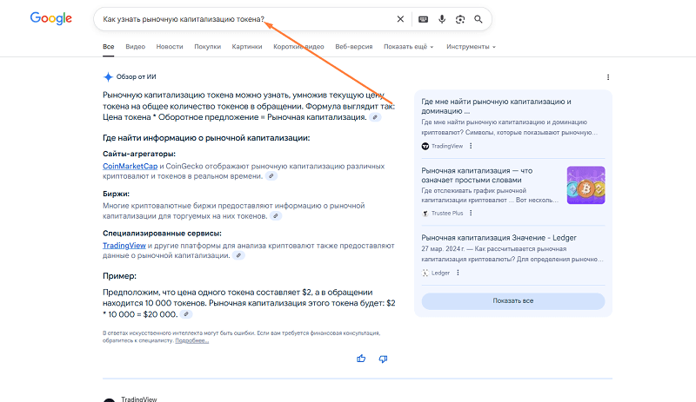Viewport: 696px width, 402px height.
Task: Click the crypto coins thumbnail image
Action: pyautogui.click(x=586, y=185)
